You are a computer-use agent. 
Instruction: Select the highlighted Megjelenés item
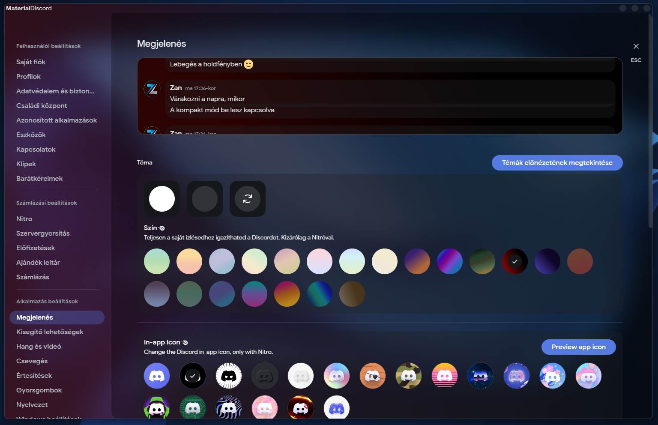57,317
